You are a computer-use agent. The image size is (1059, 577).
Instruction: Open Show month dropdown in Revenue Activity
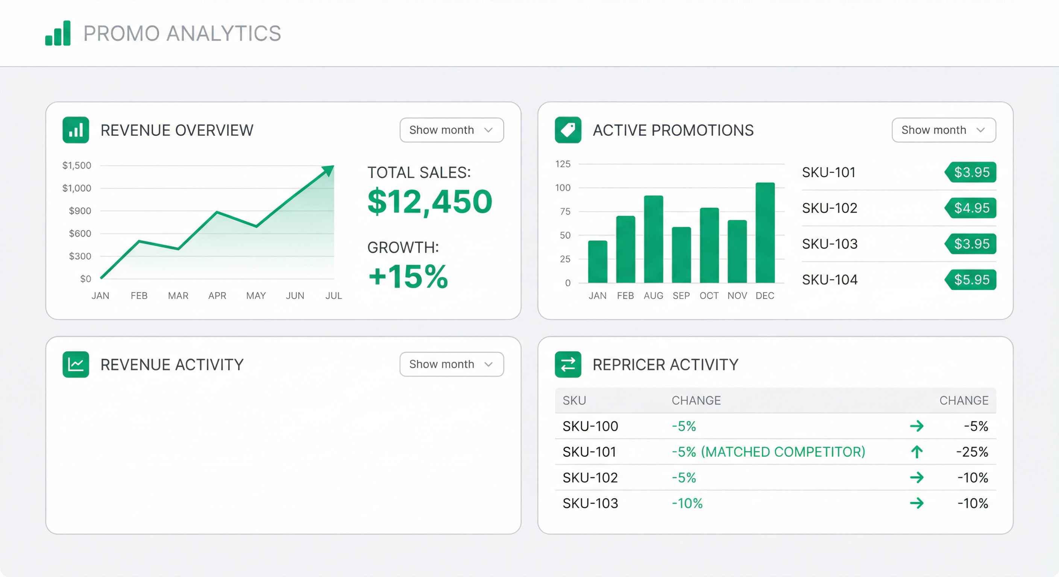pos(451,364)
